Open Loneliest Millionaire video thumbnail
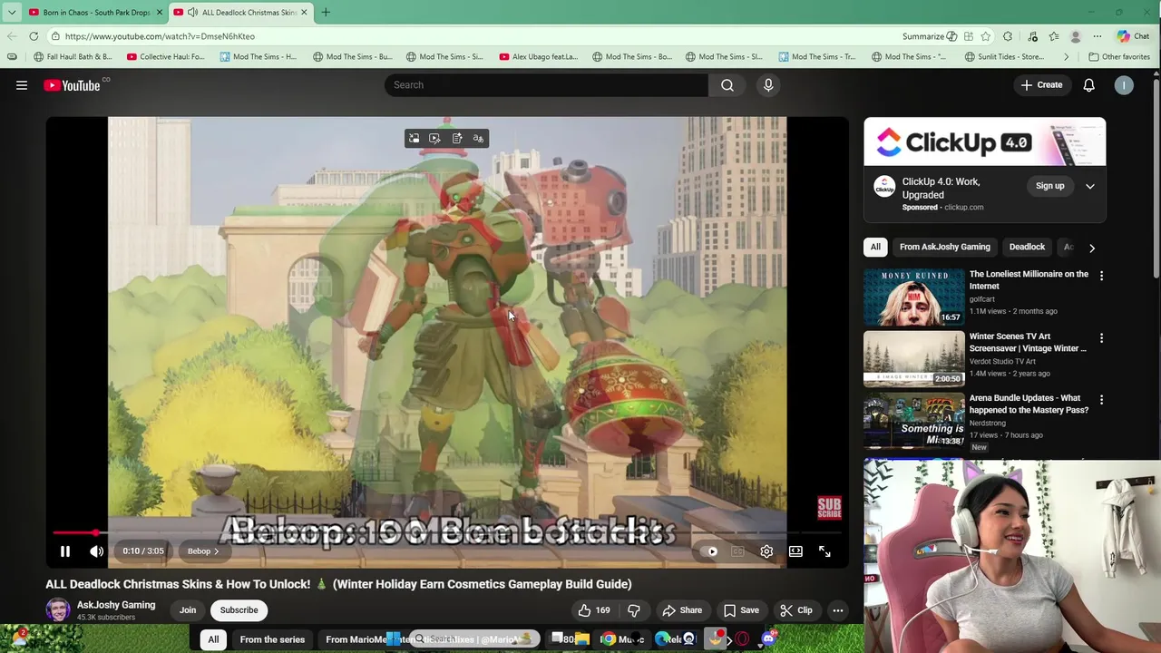 pyautogui.click(x=914, y=297)
